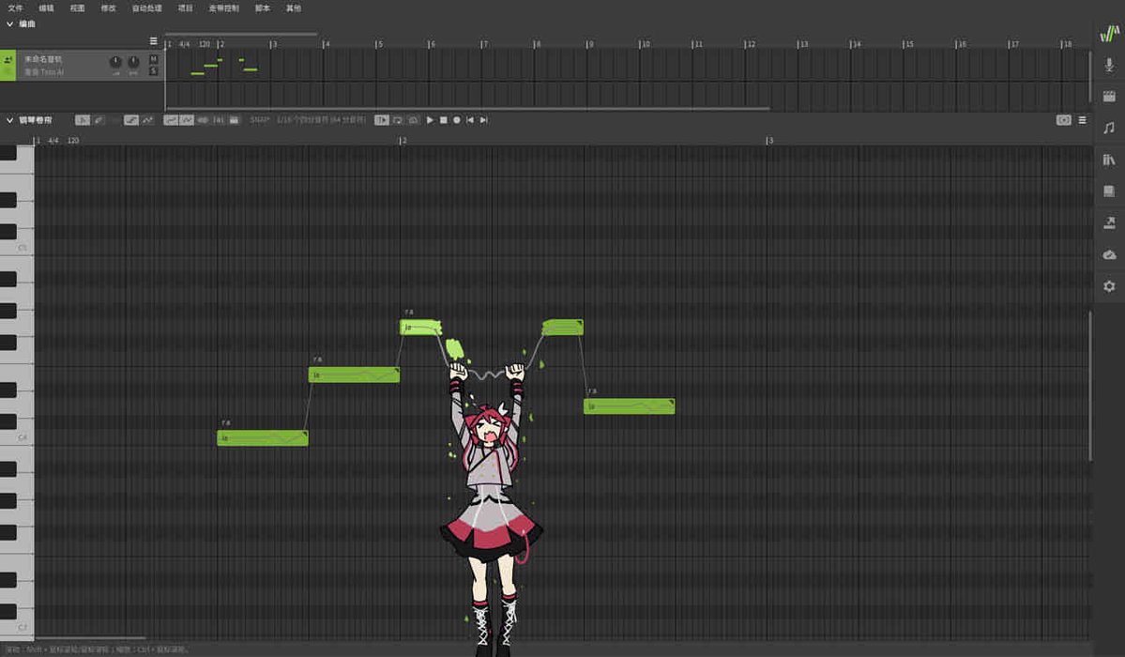Click the piano roll vertical scrollbar

pyautogui.click(x=1090, y=386)
